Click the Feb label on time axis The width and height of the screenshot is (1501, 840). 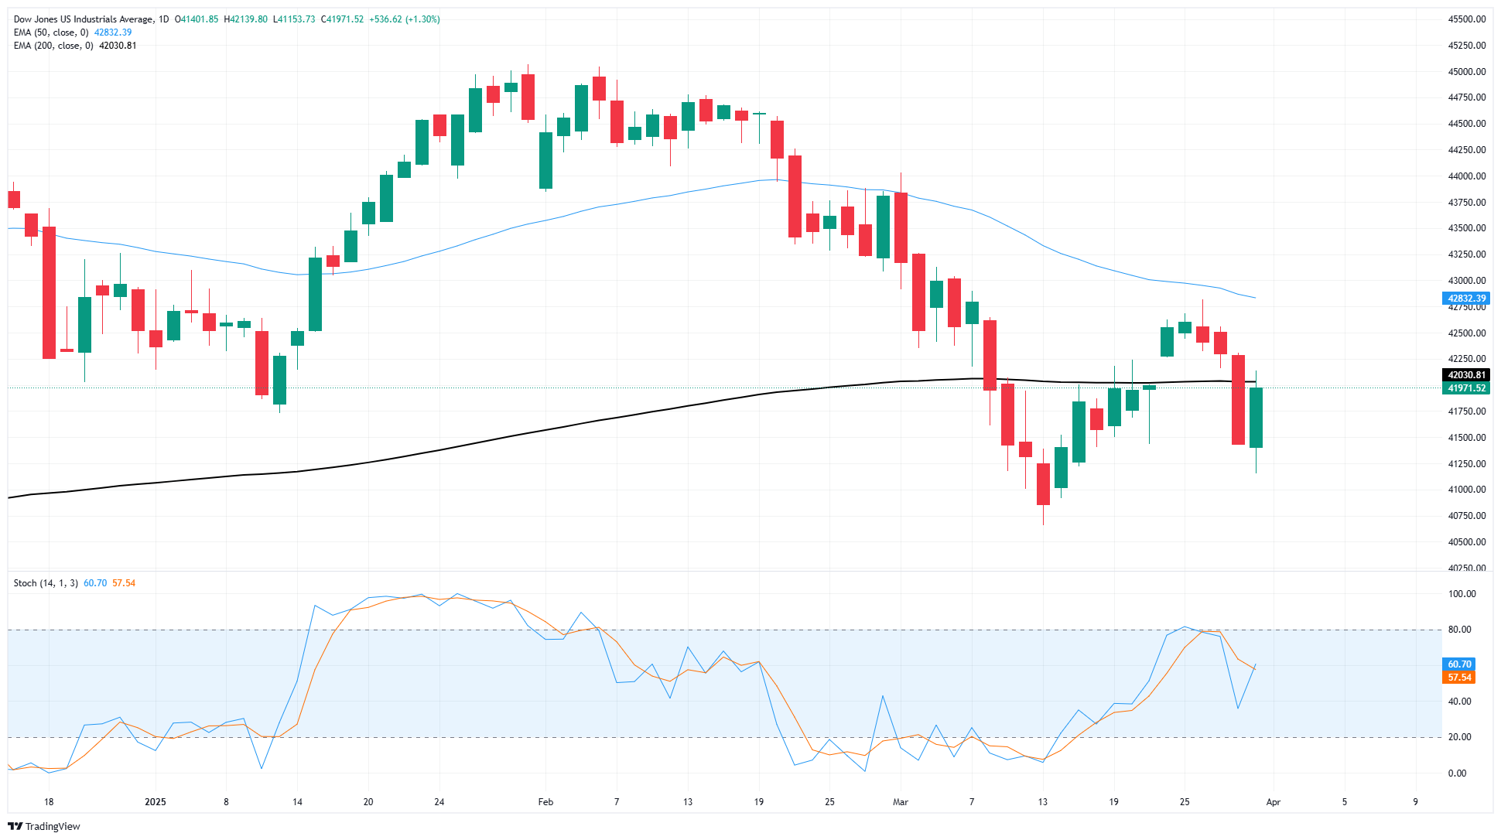coord(545,802)
